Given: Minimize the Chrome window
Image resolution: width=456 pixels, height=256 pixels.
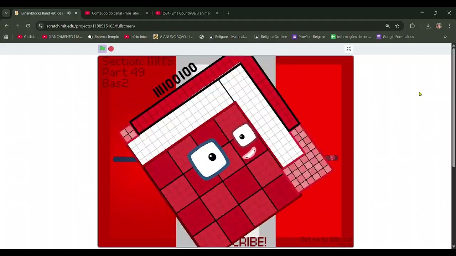Looking at the screenshot, I should [x=422, y=13].
